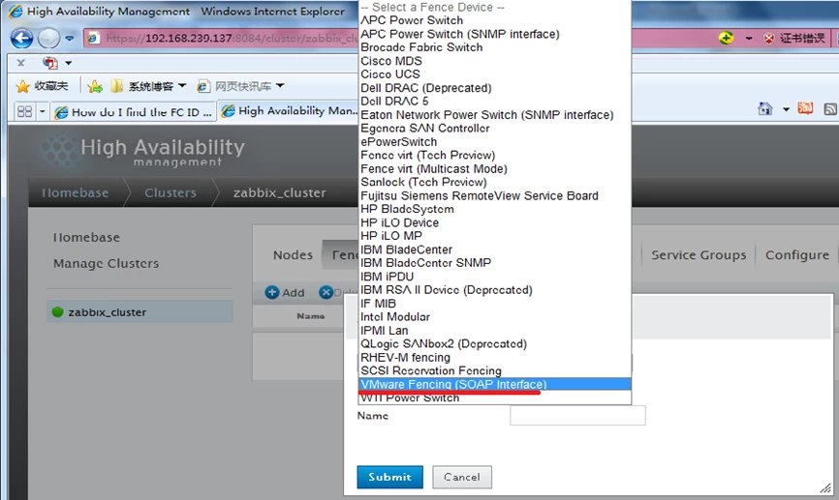This screenshot has height=500, width=839.
Task: Click the browser Home icon
Action: coord(765,109)
